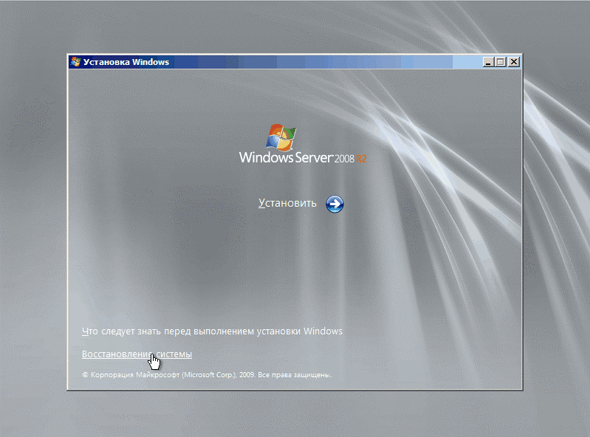Click the blue arrow install icon
This screenshot has width=590, height=437.
click(x=335, y=204)
